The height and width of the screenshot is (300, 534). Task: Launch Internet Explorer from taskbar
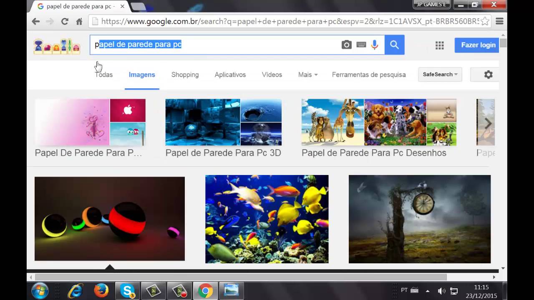[x=76, y=291]
